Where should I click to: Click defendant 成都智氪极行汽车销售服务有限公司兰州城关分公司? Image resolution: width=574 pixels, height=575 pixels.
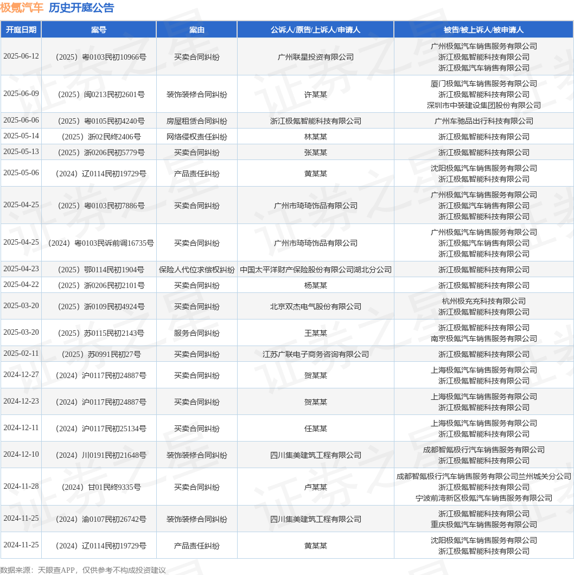(483, 476)
